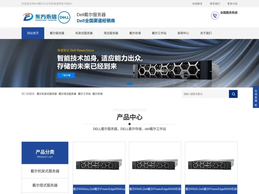Screen dimensions: 259x194
Task: Select 戴尔机架式服务器 in product category list
Action: click(x=45, y=171)
